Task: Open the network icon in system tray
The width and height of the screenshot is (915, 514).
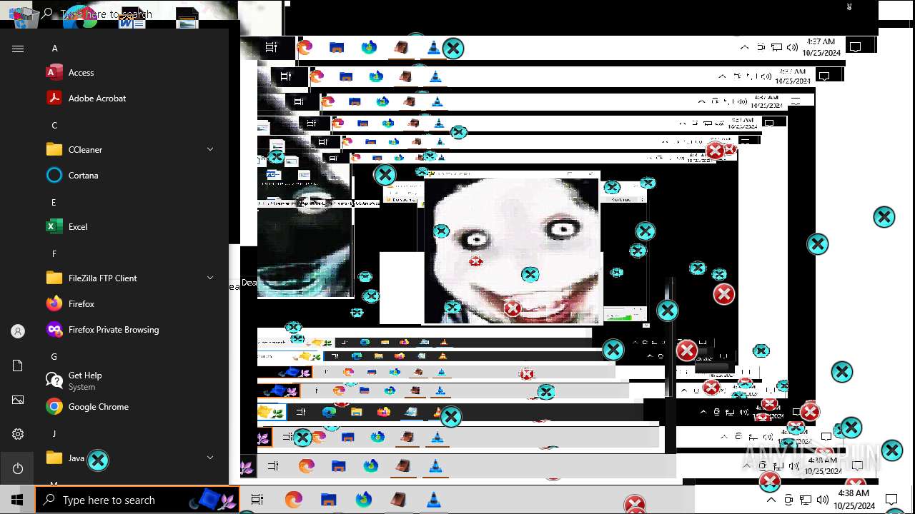Action: (x=806, y=500)
